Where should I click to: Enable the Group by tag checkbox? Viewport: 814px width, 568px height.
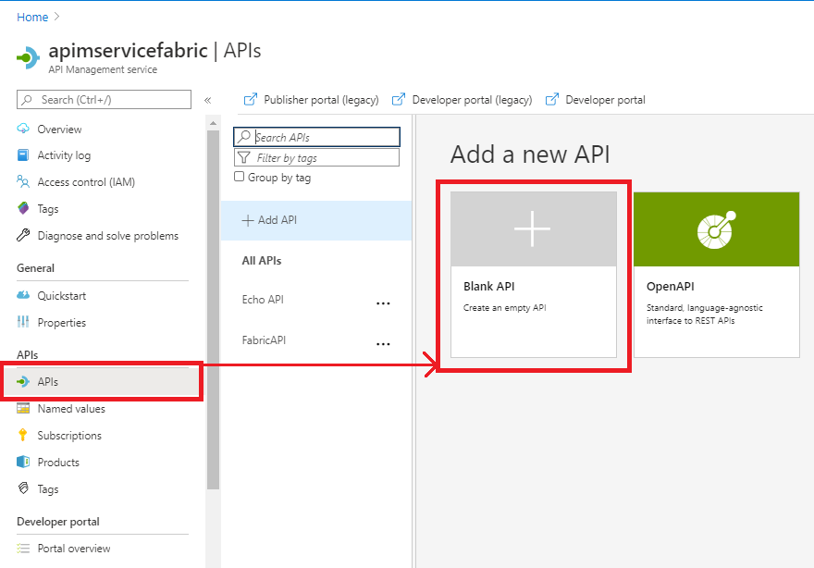point(239,177)
